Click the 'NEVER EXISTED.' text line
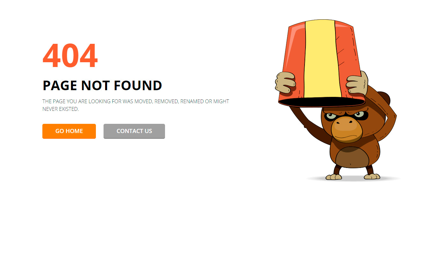The width and height of the screenshot is (446, 254). (61, 109)
